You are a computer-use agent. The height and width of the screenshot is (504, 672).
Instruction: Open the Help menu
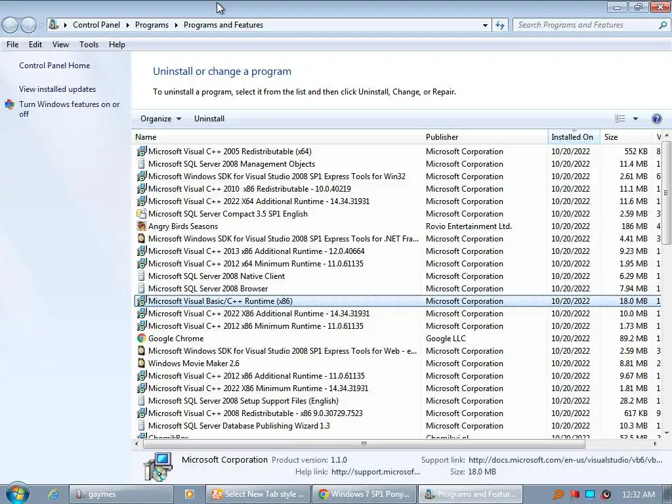(117, 44)
